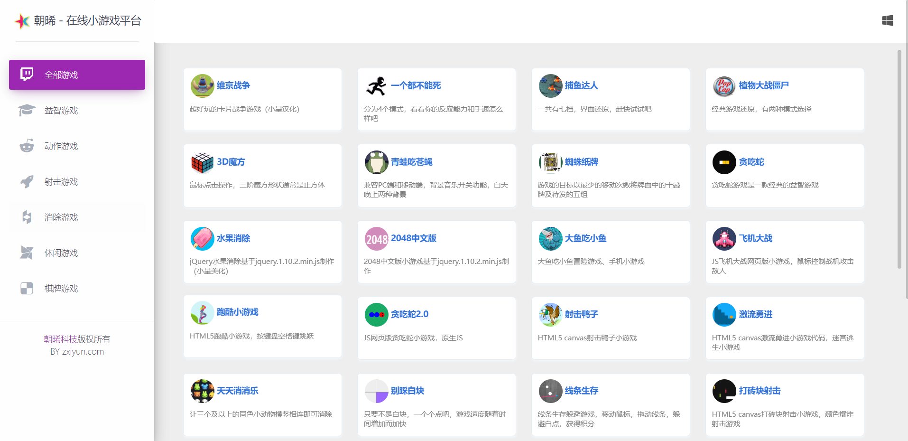Click the 贪吃蛇2.0 colored dots icon
The height and width of the screenshot is (441, 908).
[376, 314]
